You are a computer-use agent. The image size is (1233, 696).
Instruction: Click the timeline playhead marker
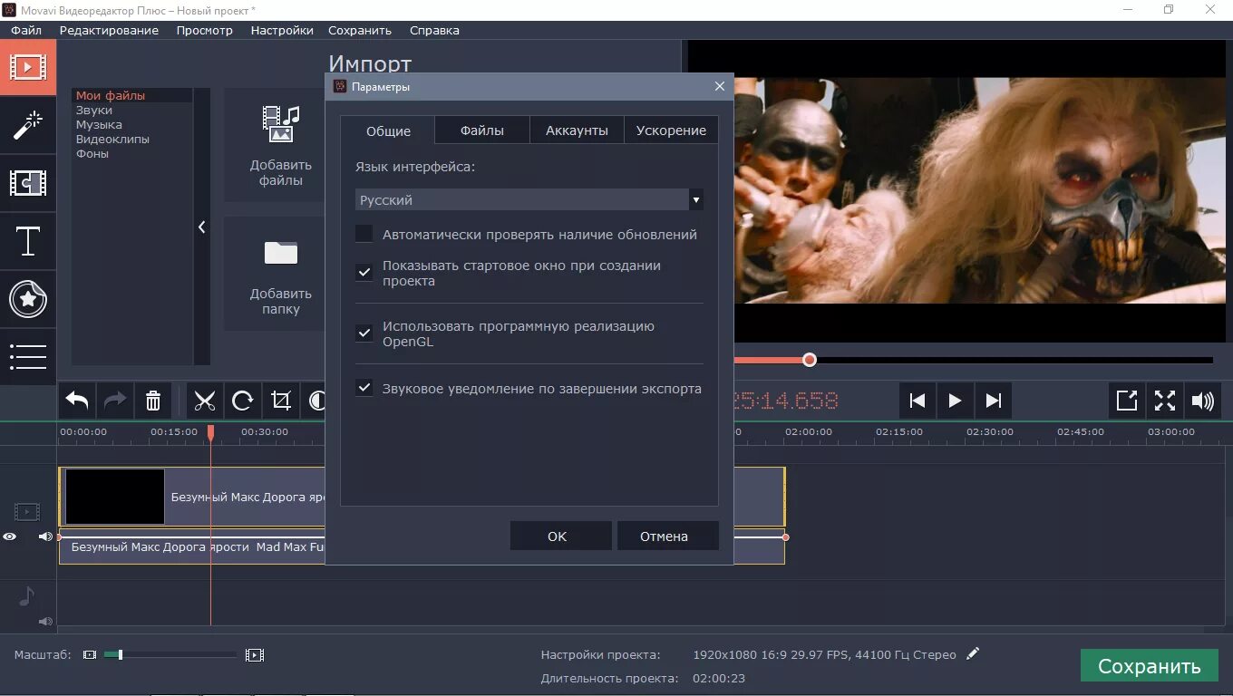(210, 433)
